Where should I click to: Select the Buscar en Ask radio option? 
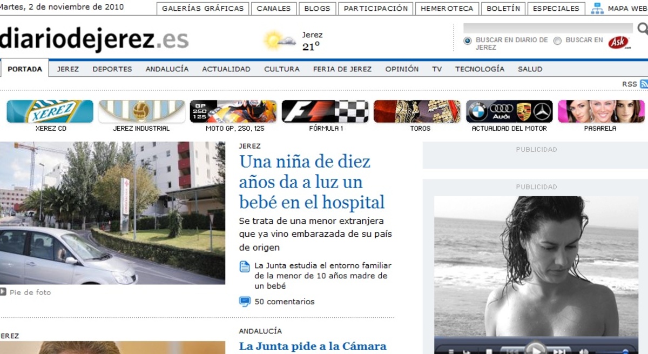(x=557, y=41)
